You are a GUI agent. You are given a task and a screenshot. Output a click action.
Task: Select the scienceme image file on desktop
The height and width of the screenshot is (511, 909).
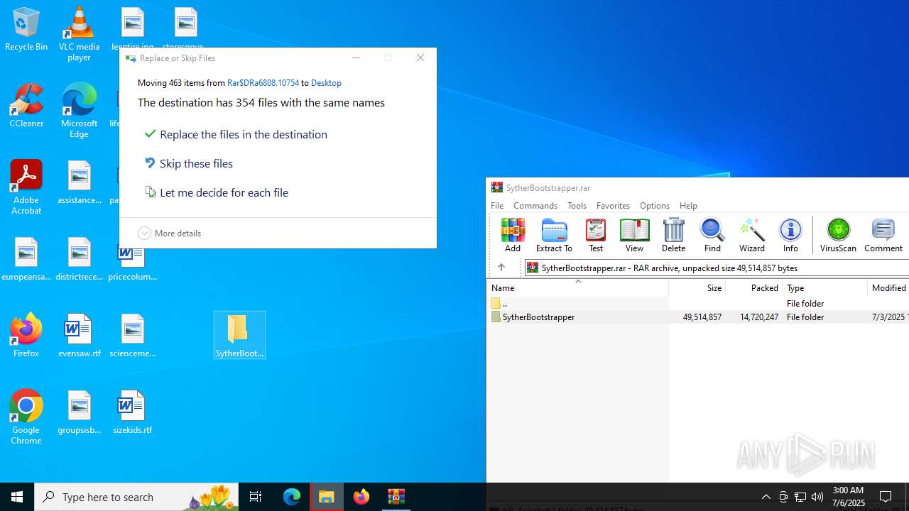(x=132, y=336)
